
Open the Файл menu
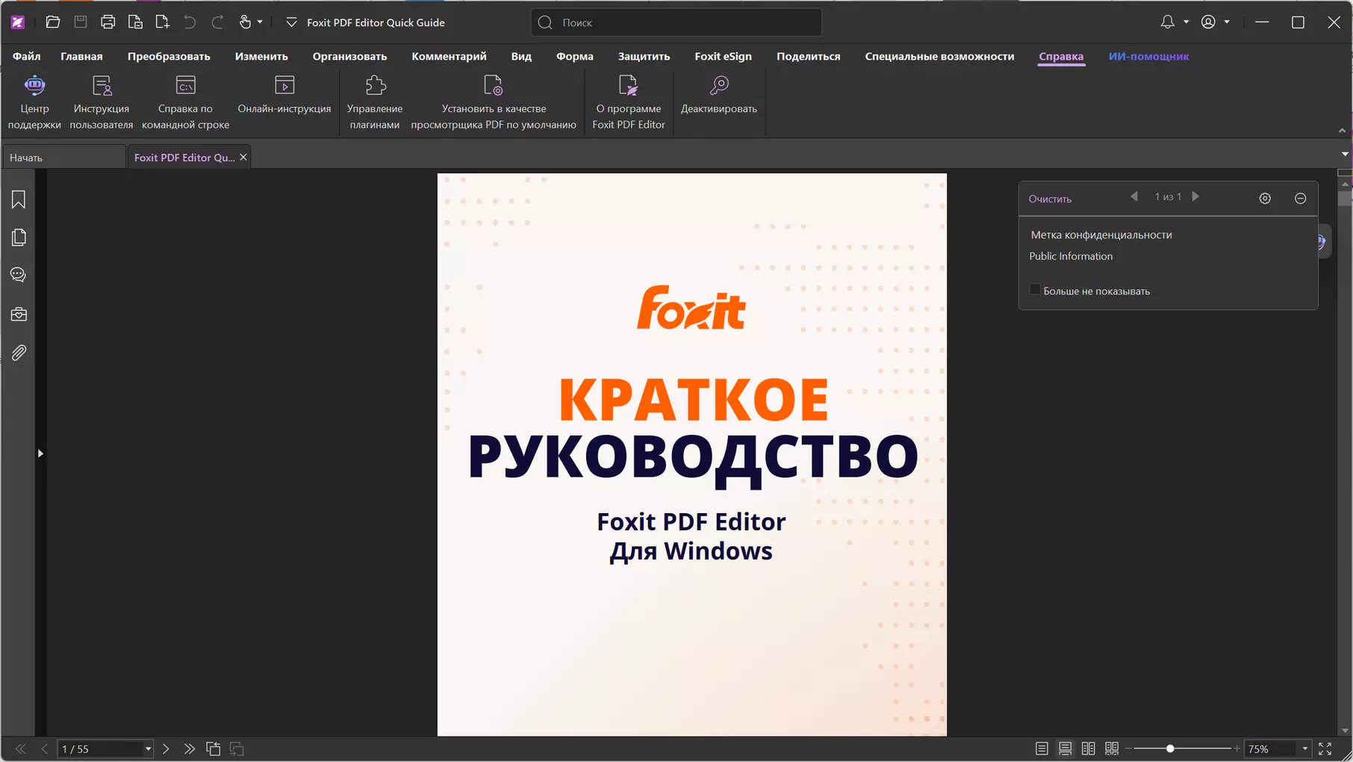pos(26,56)
